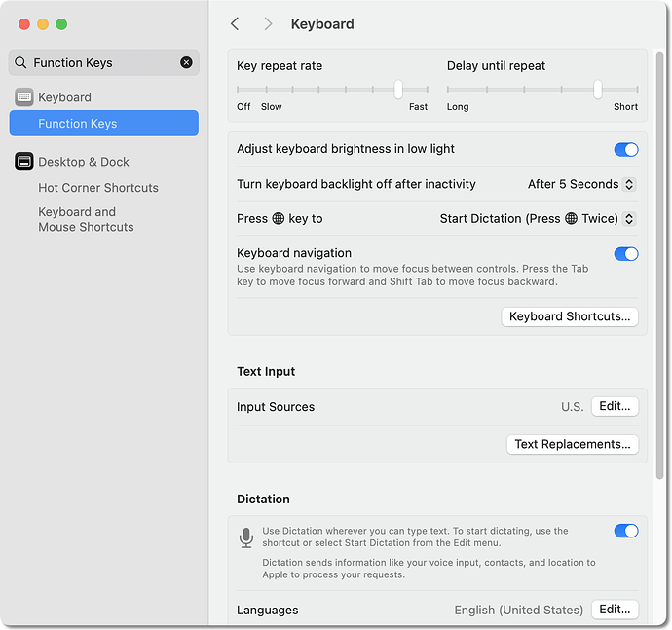
Task: Select Hot Corner Shortcuts search result
Action: 98,188
